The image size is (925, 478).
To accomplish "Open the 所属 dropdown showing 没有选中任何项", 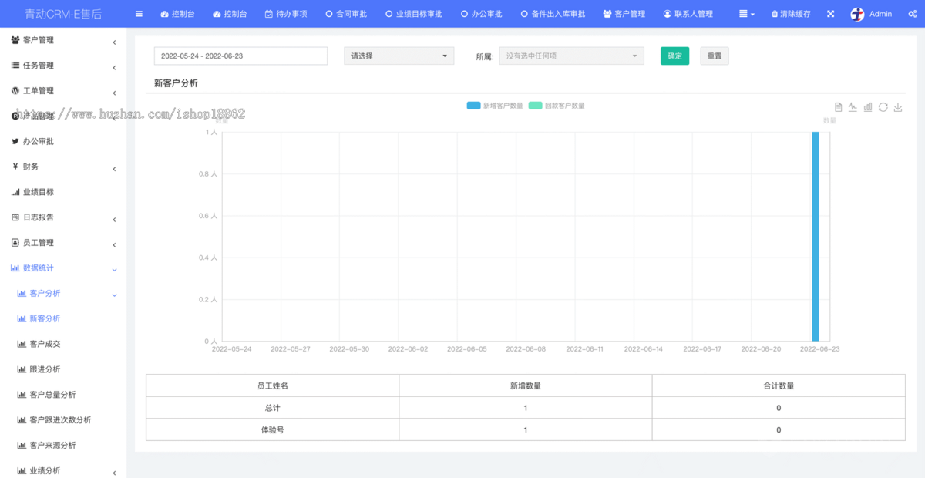I will click(x=571, y=56).
